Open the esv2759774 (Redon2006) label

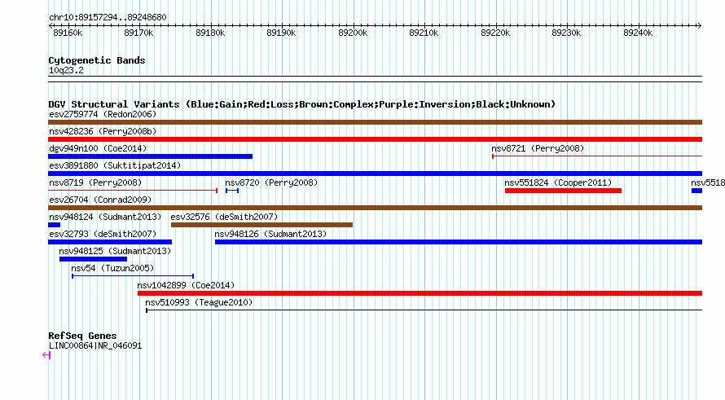point(103,114)
